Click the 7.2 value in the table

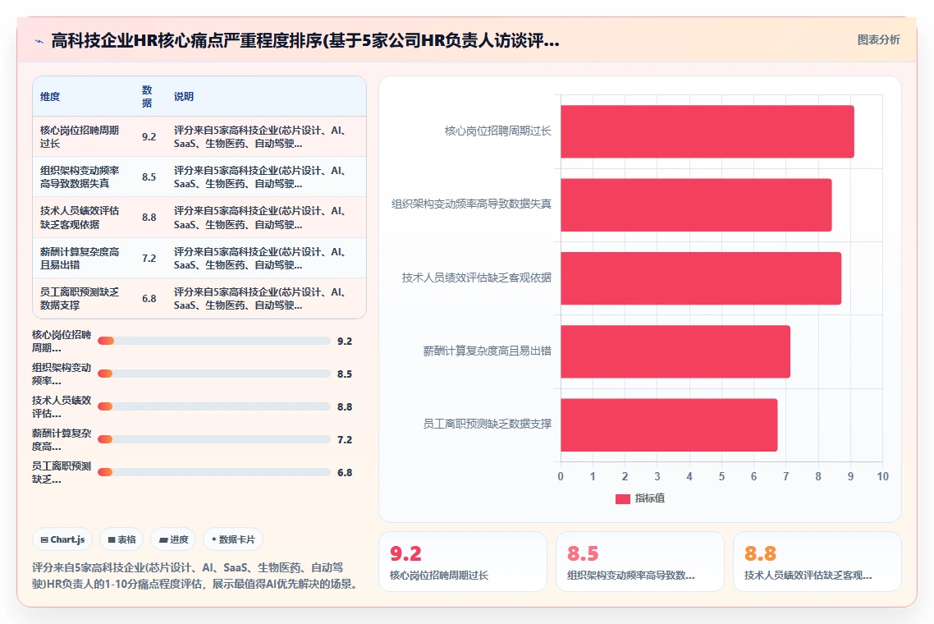pyautogui.click(x=149, y=258)
